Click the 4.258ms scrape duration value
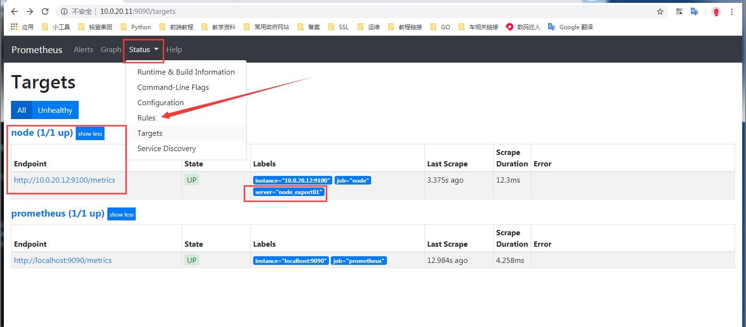 click(x=510, y=261)
